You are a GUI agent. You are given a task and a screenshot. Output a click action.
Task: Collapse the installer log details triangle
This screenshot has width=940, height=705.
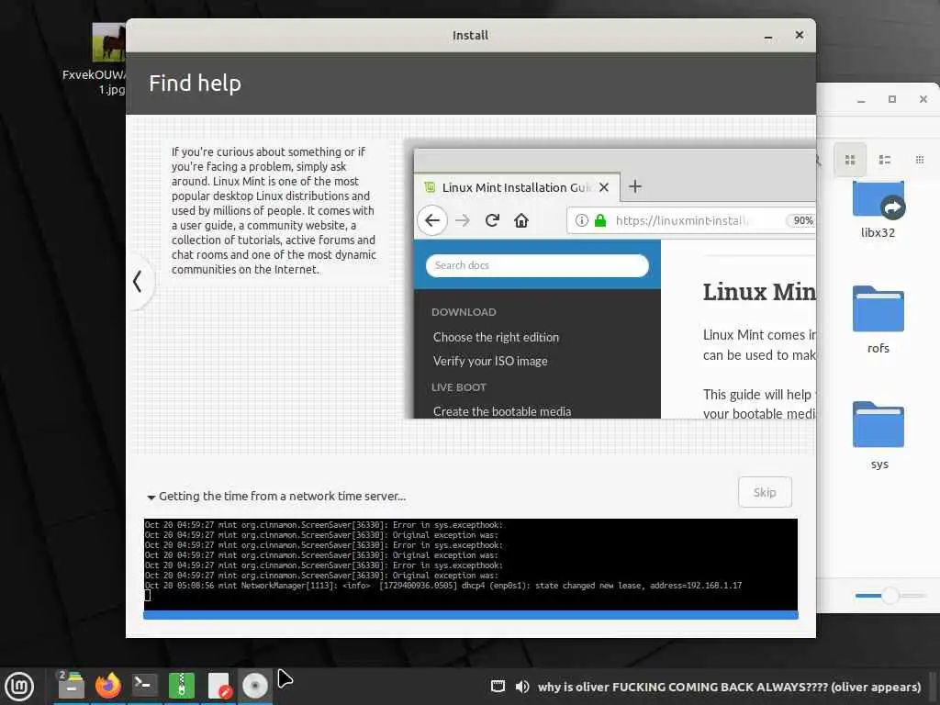[151, 497]
